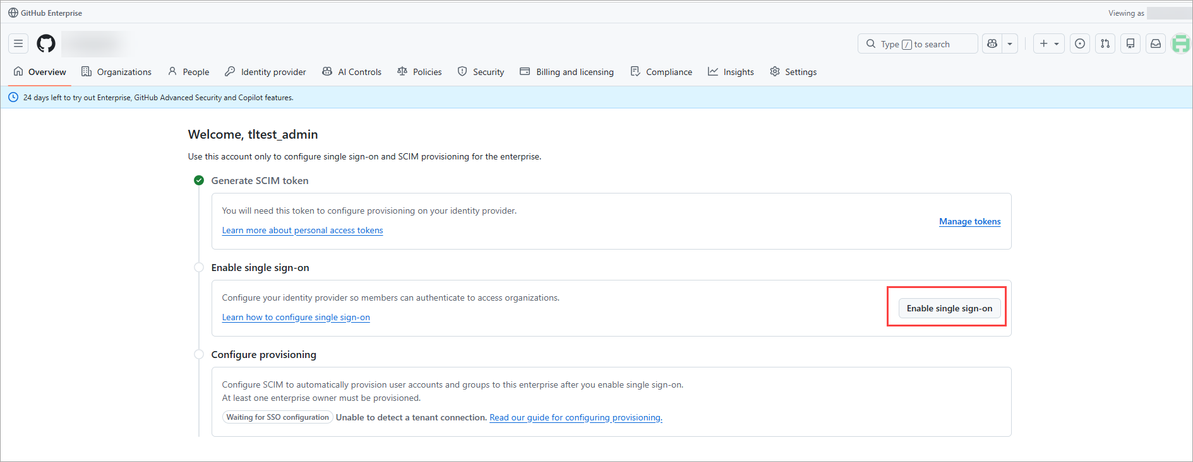Click the Organizations building icon
The width and height of the screenshot is (1193, 462).
(x=87, y=71)
